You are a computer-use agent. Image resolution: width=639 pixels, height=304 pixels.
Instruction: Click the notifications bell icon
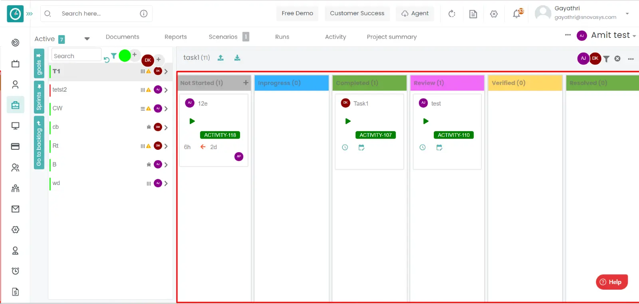(517, 14)
